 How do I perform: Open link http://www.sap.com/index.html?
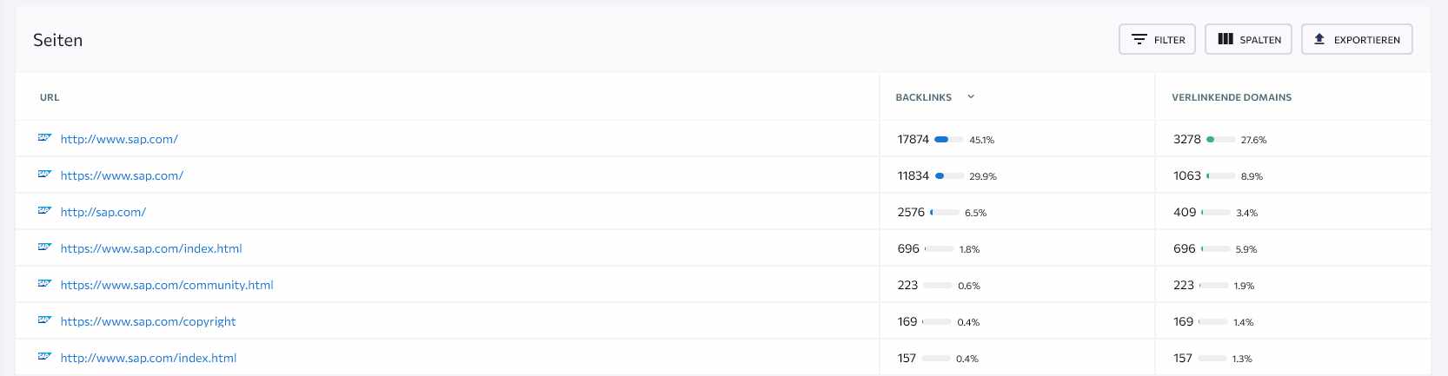click(149, 358)
